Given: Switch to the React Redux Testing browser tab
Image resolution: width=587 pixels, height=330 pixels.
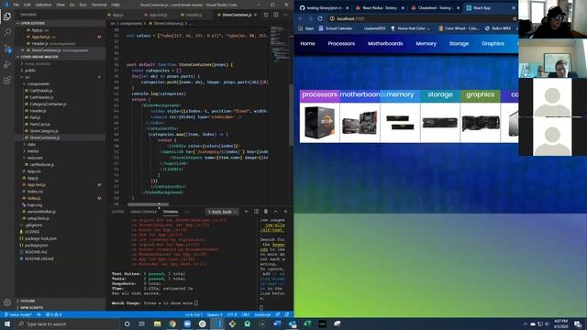Looking at the screenshot, I should coord(380,8).
